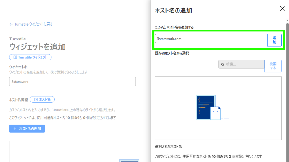Follow the Turnstile ウィジェットに戻る link
Viewport: 289px width, 162px height.
[x=33, y=24]
